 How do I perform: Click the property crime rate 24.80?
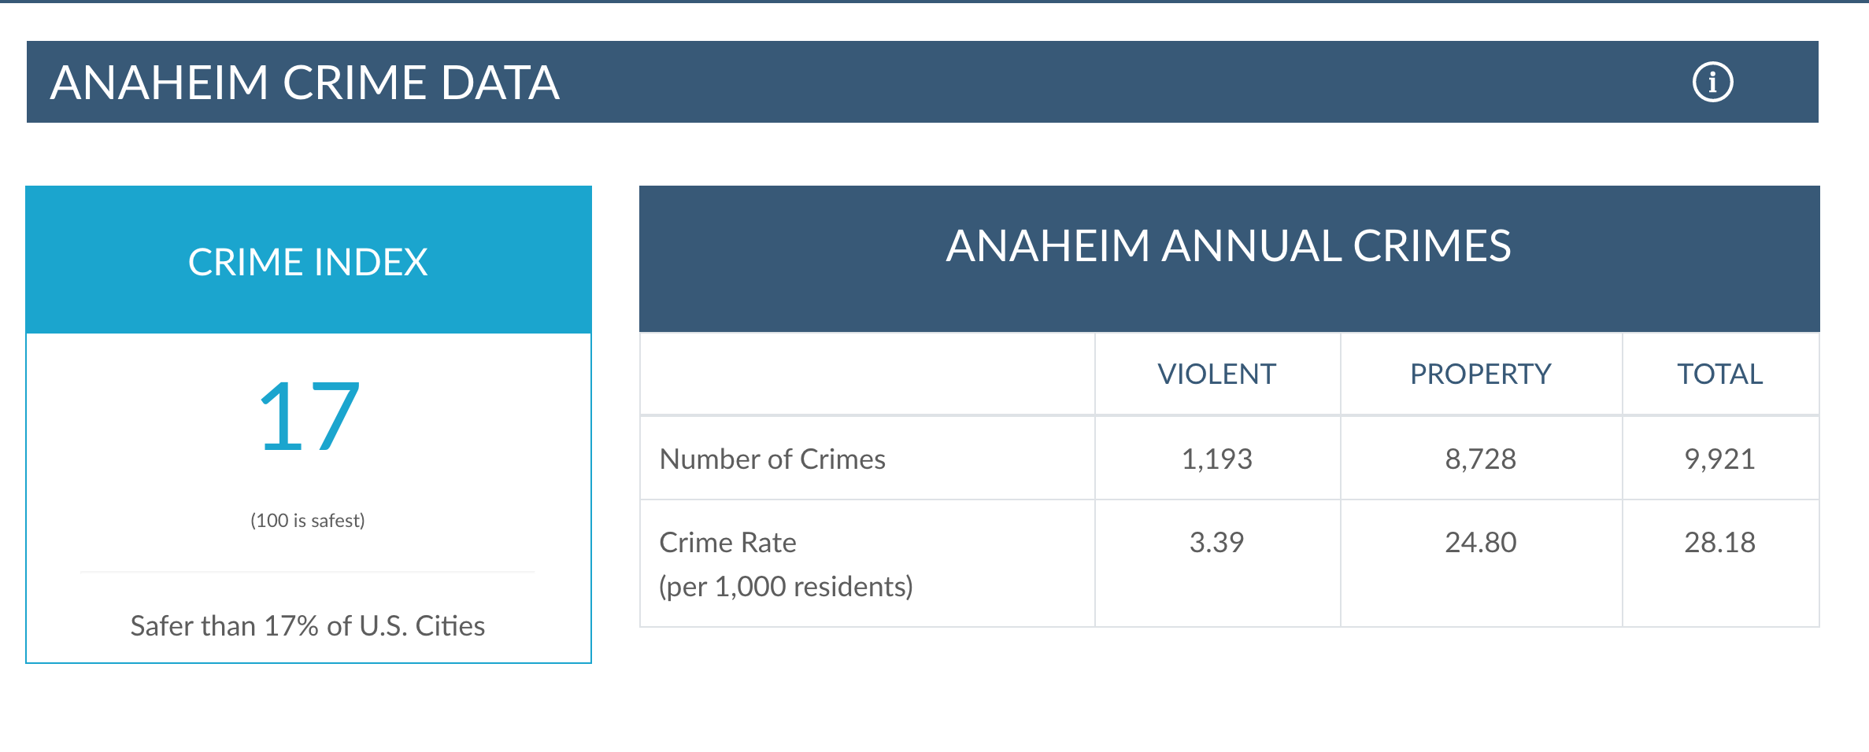coord(1480,542)
